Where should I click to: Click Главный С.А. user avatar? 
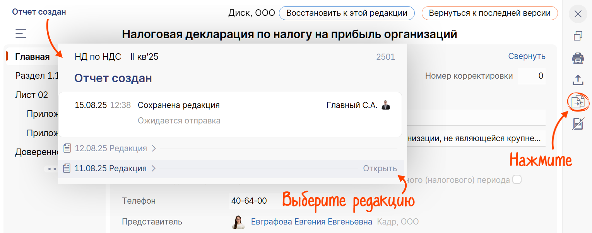click(386, 105)
